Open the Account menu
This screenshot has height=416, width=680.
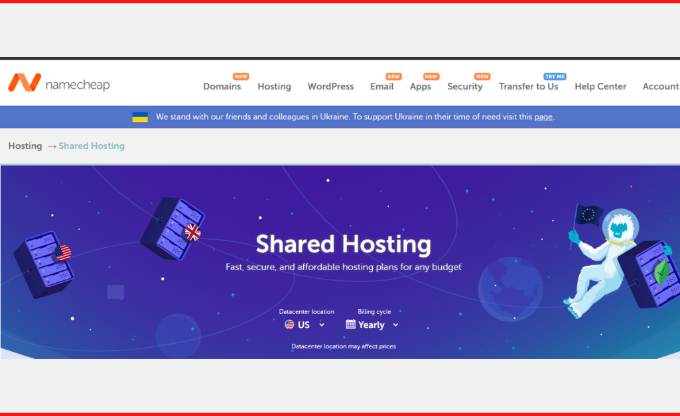pos(661,87)
